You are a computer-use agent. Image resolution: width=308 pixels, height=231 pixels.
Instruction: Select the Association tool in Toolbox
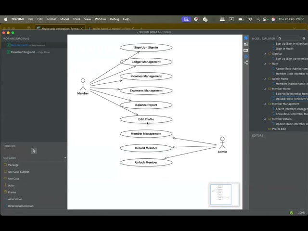[15, 199]
